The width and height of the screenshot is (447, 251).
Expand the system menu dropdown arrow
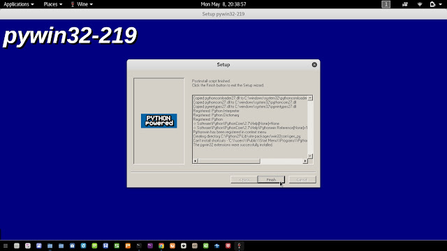pyautogui.click(x=440, y=4)
